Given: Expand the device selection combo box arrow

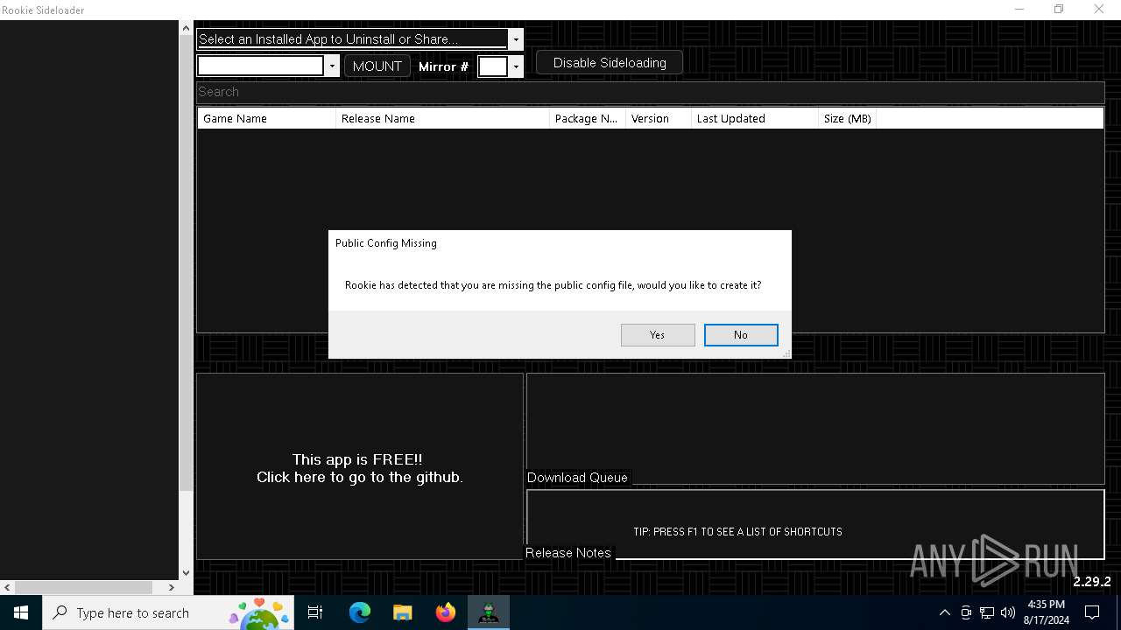Looking at the screenshot, I should (x=332, y=66).
